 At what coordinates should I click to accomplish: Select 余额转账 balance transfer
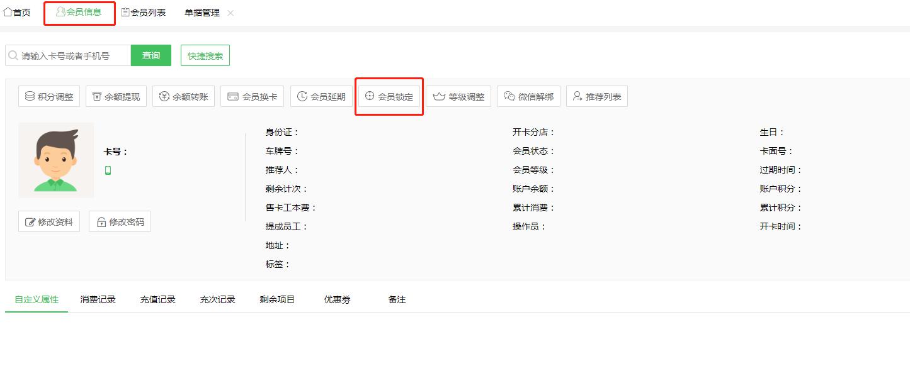coord(184,96)
